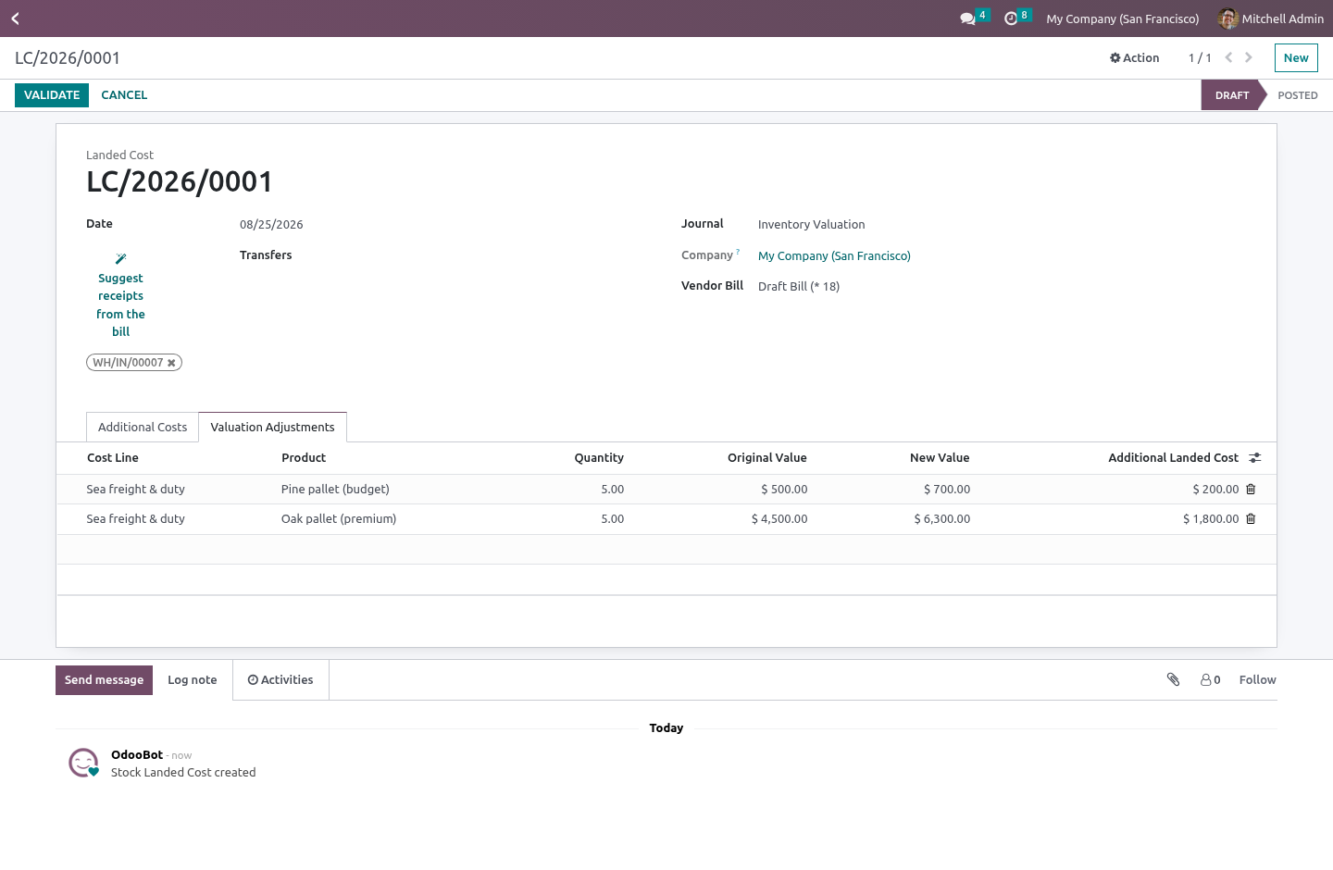Edit the Date field 08/25/2026
This screenshot has width=1333, height=870.
click(x=271, y=224)
